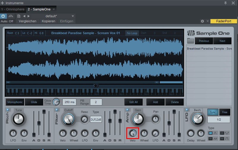Viewport: 238px width, 150px height.
Task: Click the Pitch LFO knob
Action: 13,133
